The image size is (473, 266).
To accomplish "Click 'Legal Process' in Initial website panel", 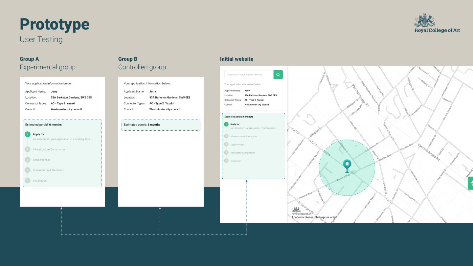I will click(237, 144).
